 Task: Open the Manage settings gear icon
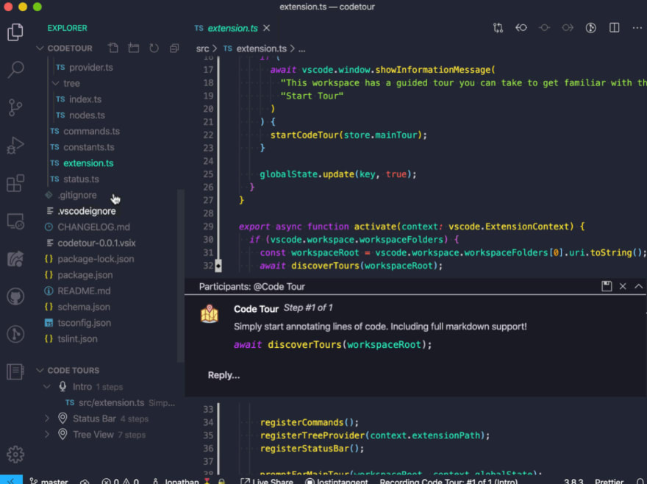click(x=15, y=455)
